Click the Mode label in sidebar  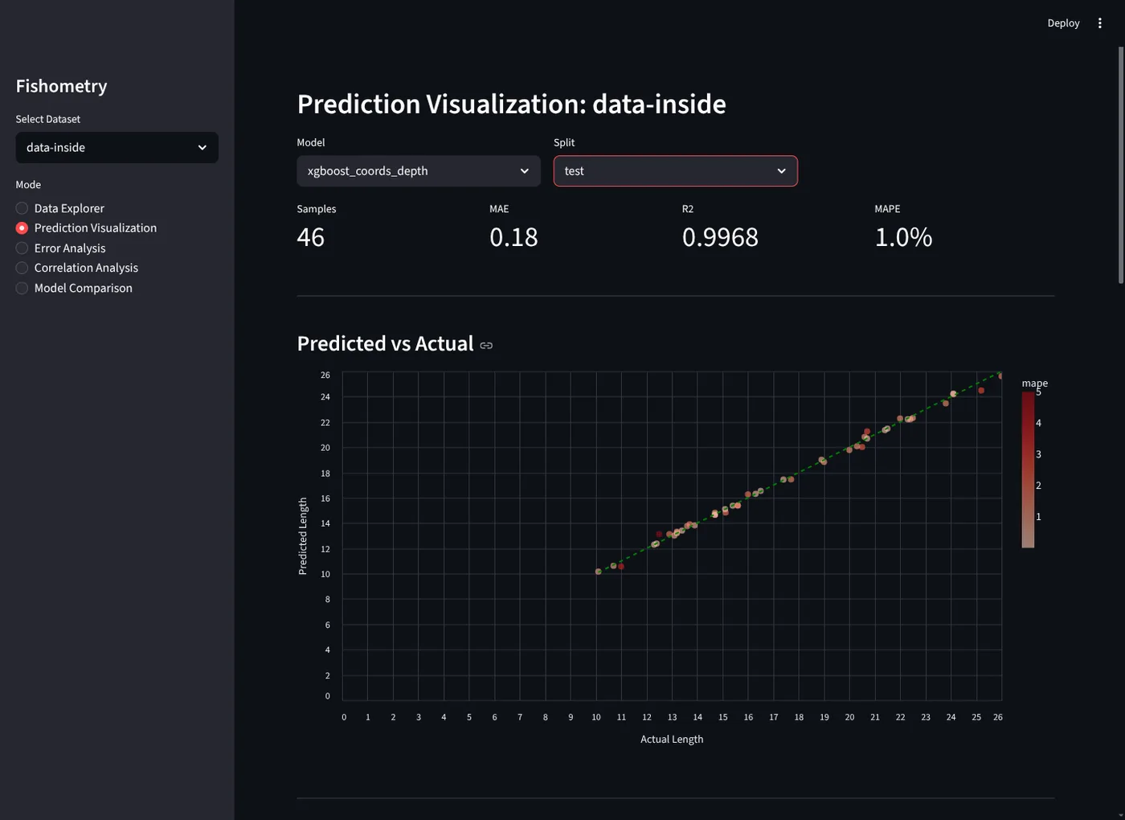[x=28, y=185]
